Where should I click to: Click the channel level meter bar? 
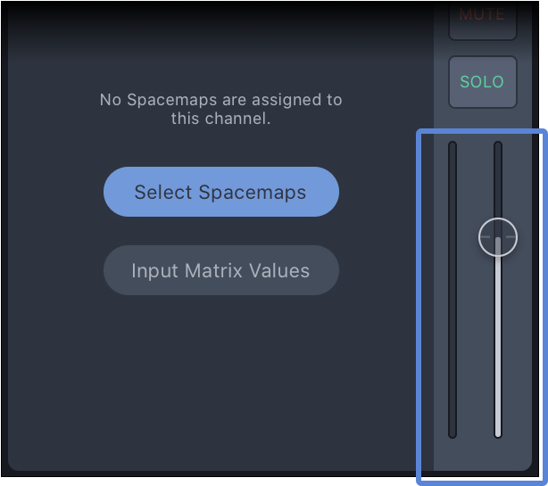[453, 290]
